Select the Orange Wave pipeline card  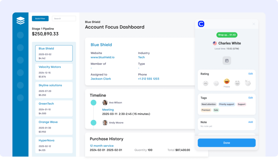point(54,127)
